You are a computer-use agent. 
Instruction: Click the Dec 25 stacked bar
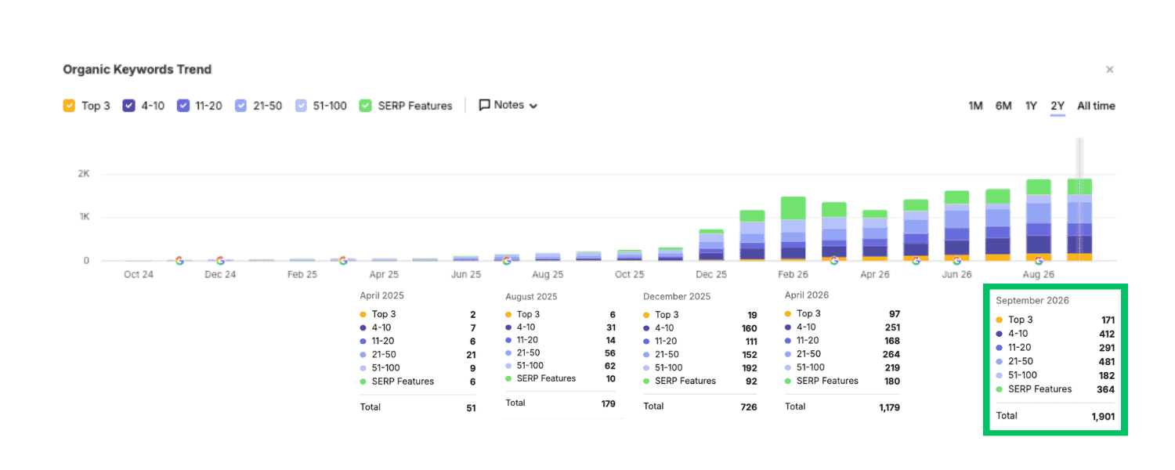pos(711,245)
